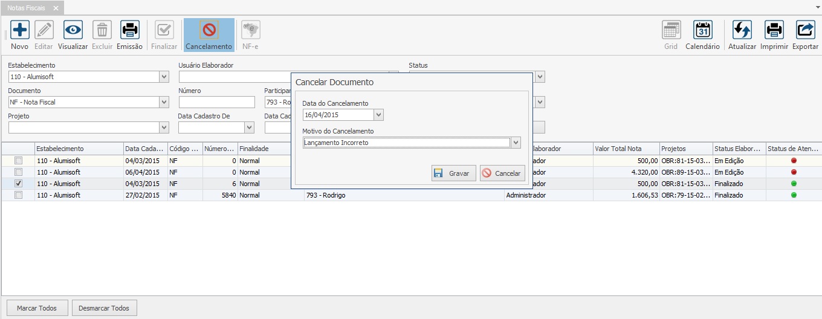Click the Gravar button
The width and height of the screenshot is (822, 319).
point(453,173)
